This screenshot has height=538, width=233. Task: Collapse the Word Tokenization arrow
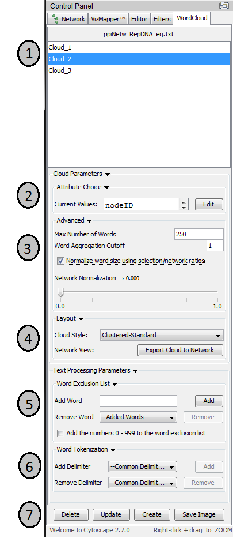[x=113, y=450]
